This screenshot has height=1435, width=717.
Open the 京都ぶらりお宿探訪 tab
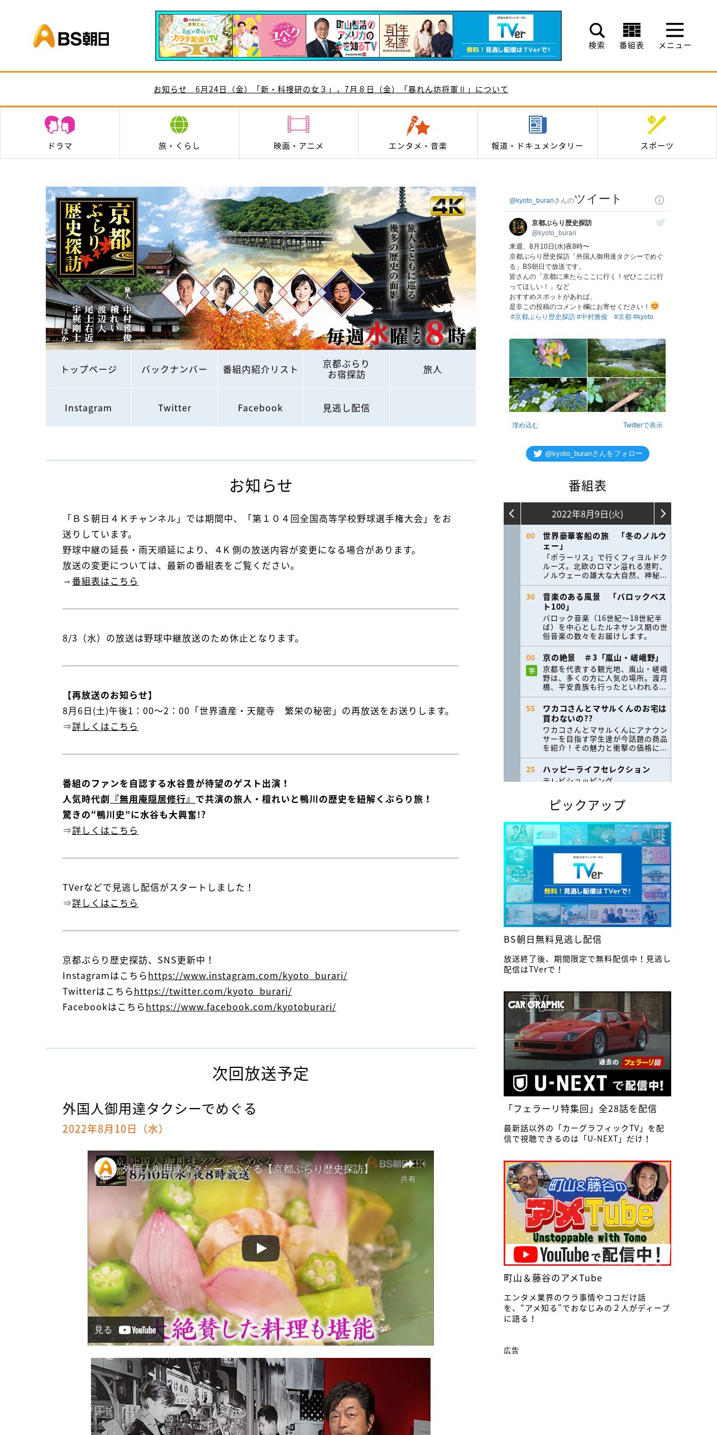(x=346, y=369)
